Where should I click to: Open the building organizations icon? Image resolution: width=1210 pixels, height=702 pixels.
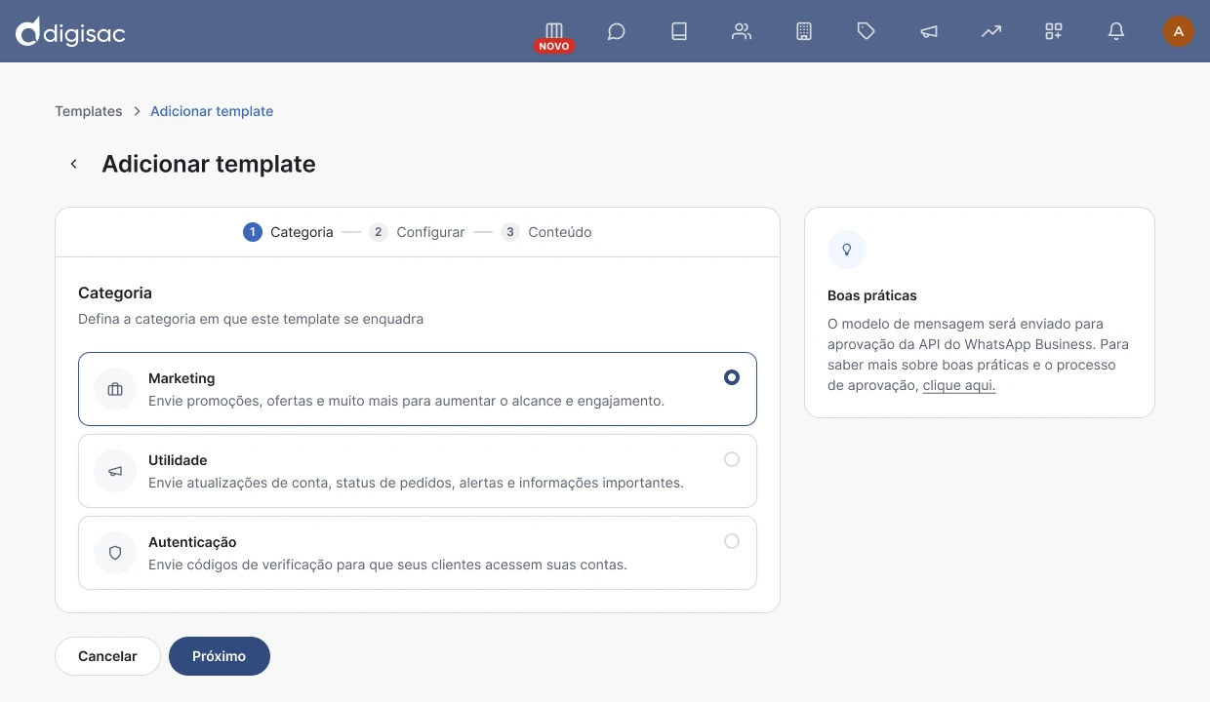click(x=804, y=31)
